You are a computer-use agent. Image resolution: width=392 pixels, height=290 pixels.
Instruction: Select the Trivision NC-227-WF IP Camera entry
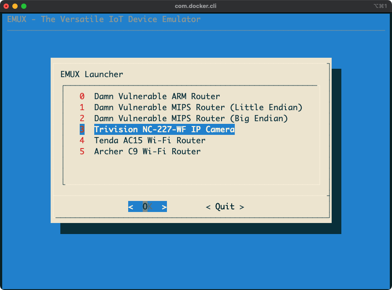(x=164, y=129)
